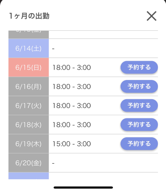166x192 pixels.
Task: Select the 6/19(木) date cell
Action: [x=29, y=144]
